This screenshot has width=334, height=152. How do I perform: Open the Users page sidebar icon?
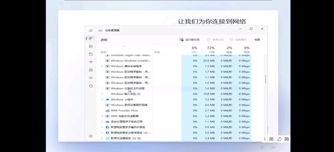91,70
